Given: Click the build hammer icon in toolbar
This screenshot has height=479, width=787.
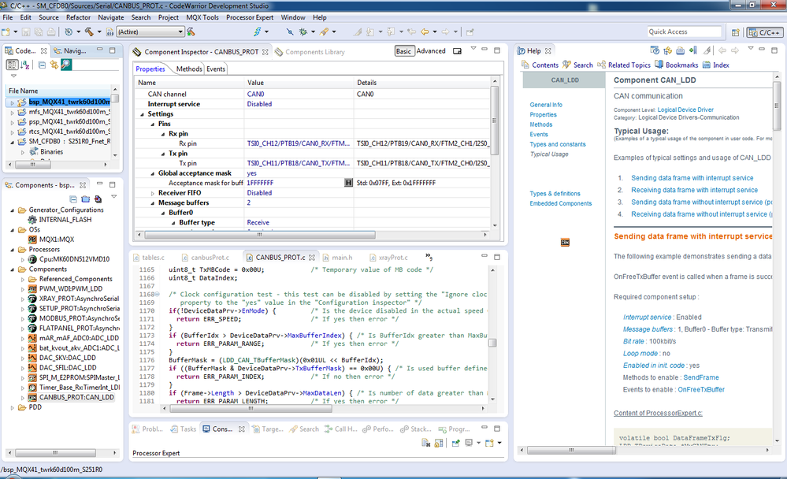Looking at the screenshot, I should [88, 32].
